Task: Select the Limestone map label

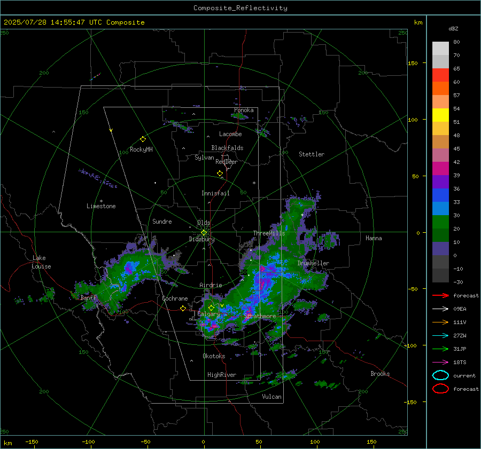Action: tap(101, 206)
